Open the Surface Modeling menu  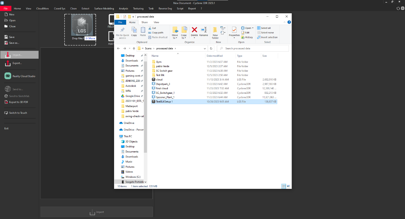click(104, 8)
